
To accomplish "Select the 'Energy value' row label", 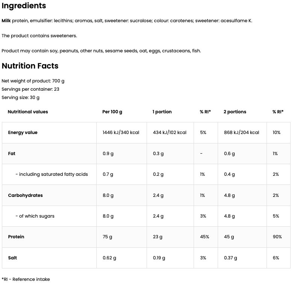I will pyautogui.click(x=23, y=133).
